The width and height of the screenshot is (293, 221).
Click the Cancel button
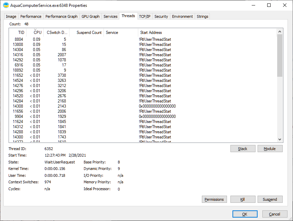275,214
